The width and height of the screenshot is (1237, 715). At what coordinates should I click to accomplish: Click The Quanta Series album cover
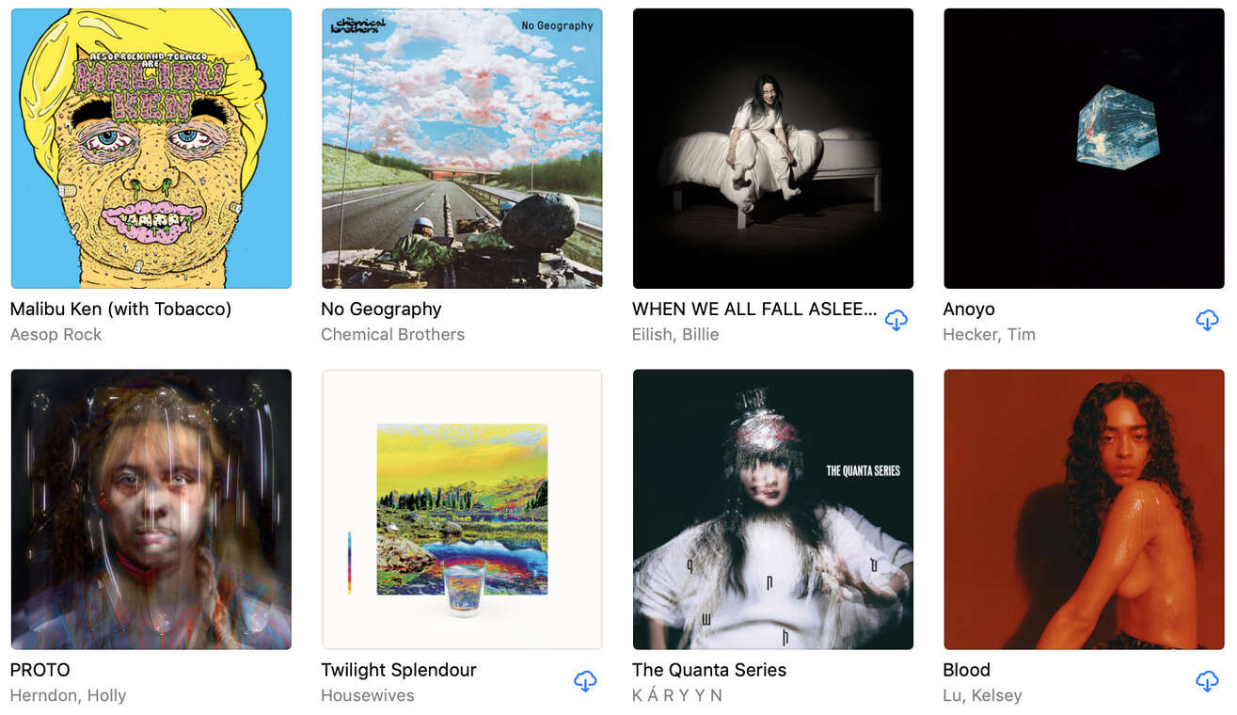pyautogui.click(x=773, y=509)
